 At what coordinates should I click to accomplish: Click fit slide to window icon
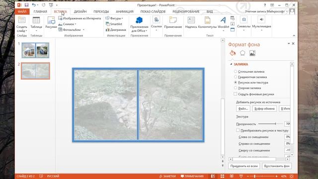(292, 176)
